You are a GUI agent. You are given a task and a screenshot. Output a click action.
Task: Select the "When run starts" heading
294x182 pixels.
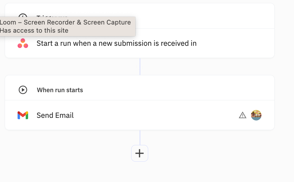(60, 90)
